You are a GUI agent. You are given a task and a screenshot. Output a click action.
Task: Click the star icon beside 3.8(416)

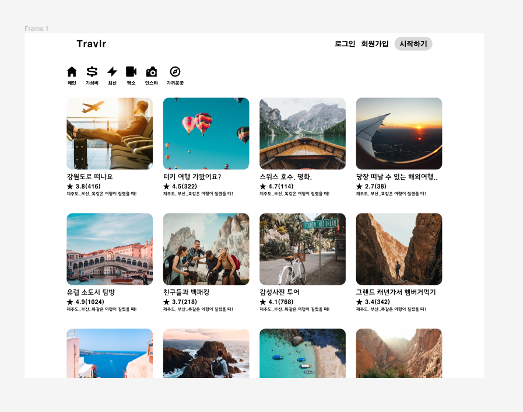pyautogui.click(x=70, y=186)
